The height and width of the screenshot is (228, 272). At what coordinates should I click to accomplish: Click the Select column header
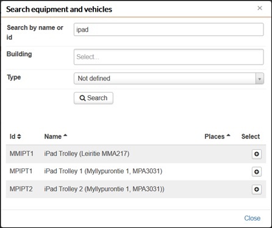click(251, 137)
